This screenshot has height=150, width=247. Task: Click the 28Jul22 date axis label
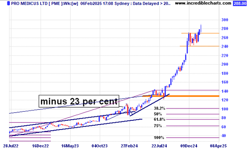tap(11, 146)
